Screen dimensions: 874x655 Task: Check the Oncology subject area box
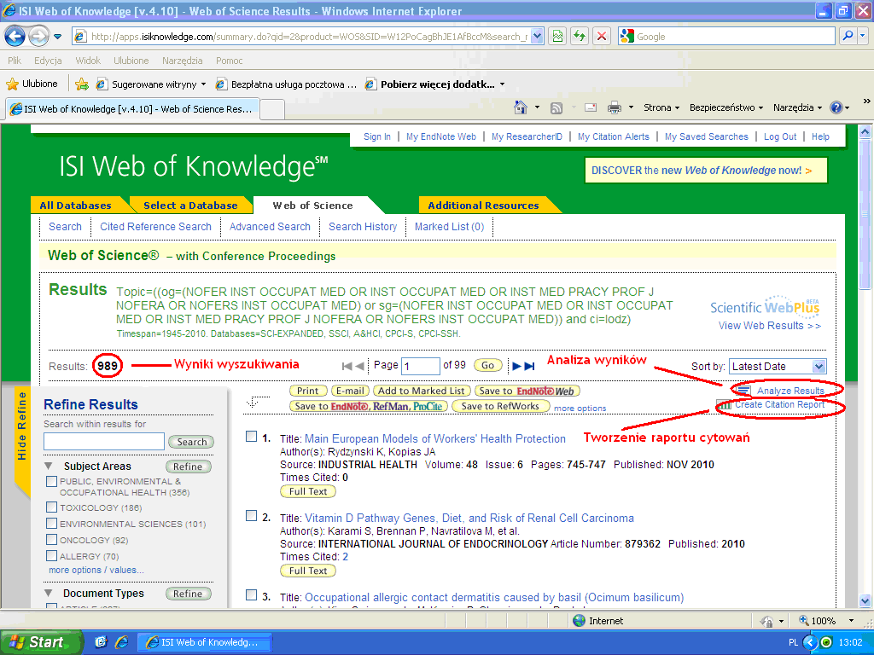51,540
